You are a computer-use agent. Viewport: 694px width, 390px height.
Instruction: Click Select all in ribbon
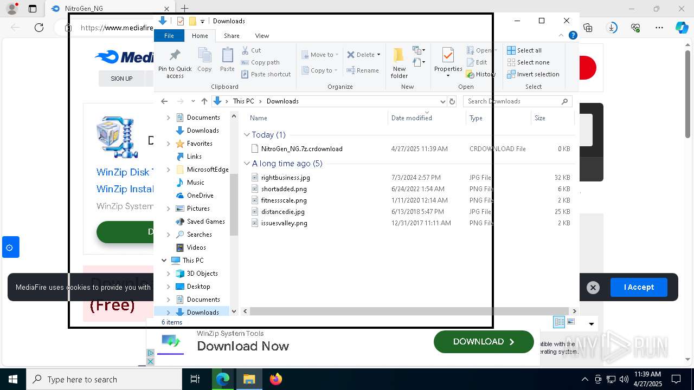click(524, 50)
